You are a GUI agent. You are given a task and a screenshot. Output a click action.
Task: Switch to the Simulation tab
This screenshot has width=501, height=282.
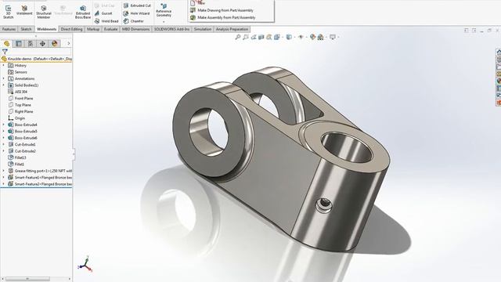click(x=203, y=29)
